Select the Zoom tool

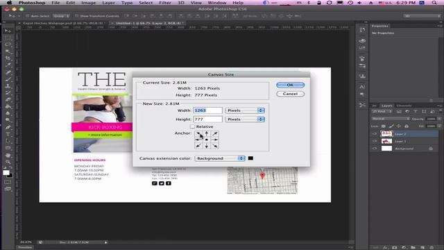(x=8, y=162)
